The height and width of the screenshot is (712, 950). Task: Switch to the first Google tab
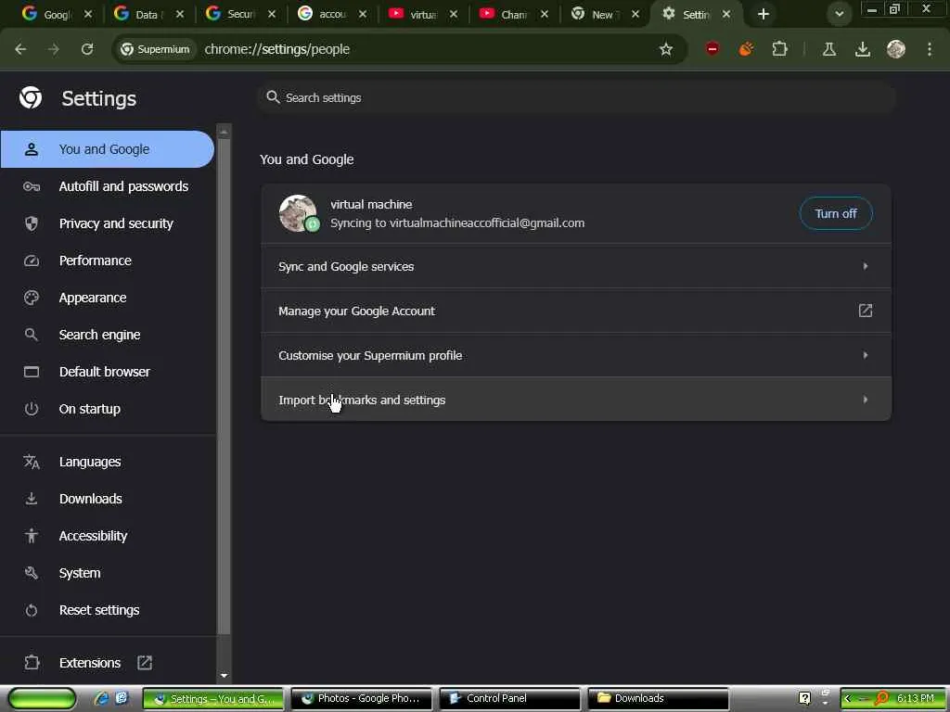point(56,14)
